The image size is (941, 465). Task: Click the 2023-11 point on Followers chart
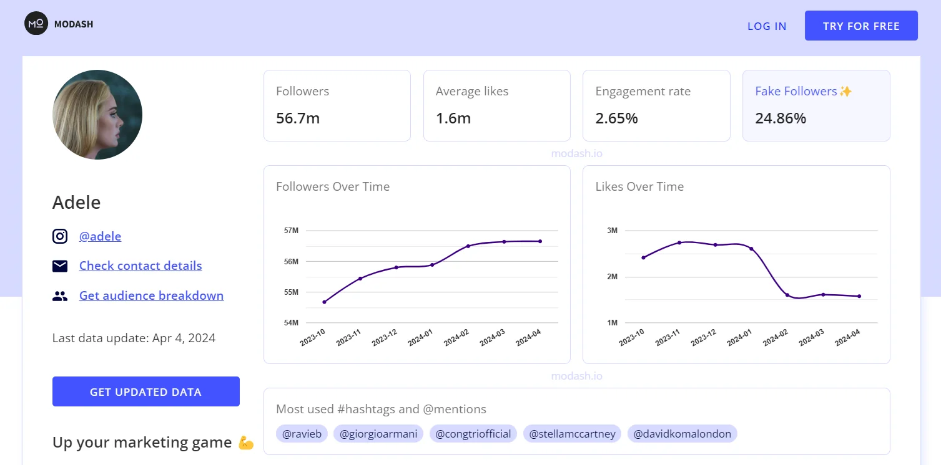pos(360,279)
